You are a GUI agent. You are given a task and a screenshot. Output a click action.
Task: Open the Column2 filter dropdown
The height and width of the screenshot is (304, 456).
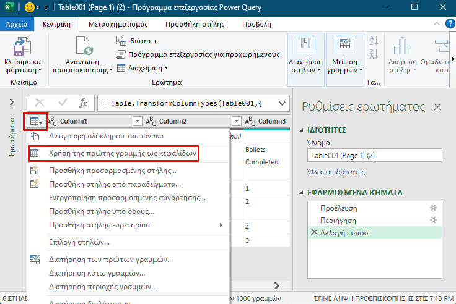(237, 121)
